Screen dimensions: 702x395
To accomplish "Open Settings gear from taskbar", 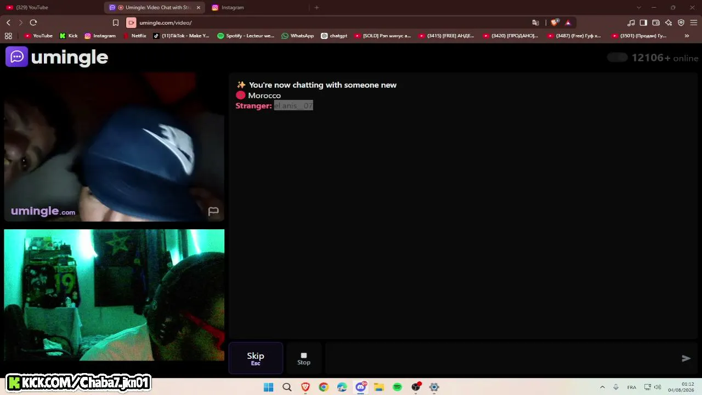I will (434, 387).
